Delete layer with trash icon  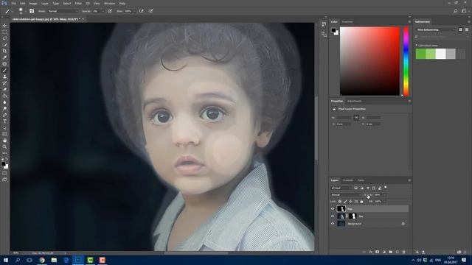404,252
